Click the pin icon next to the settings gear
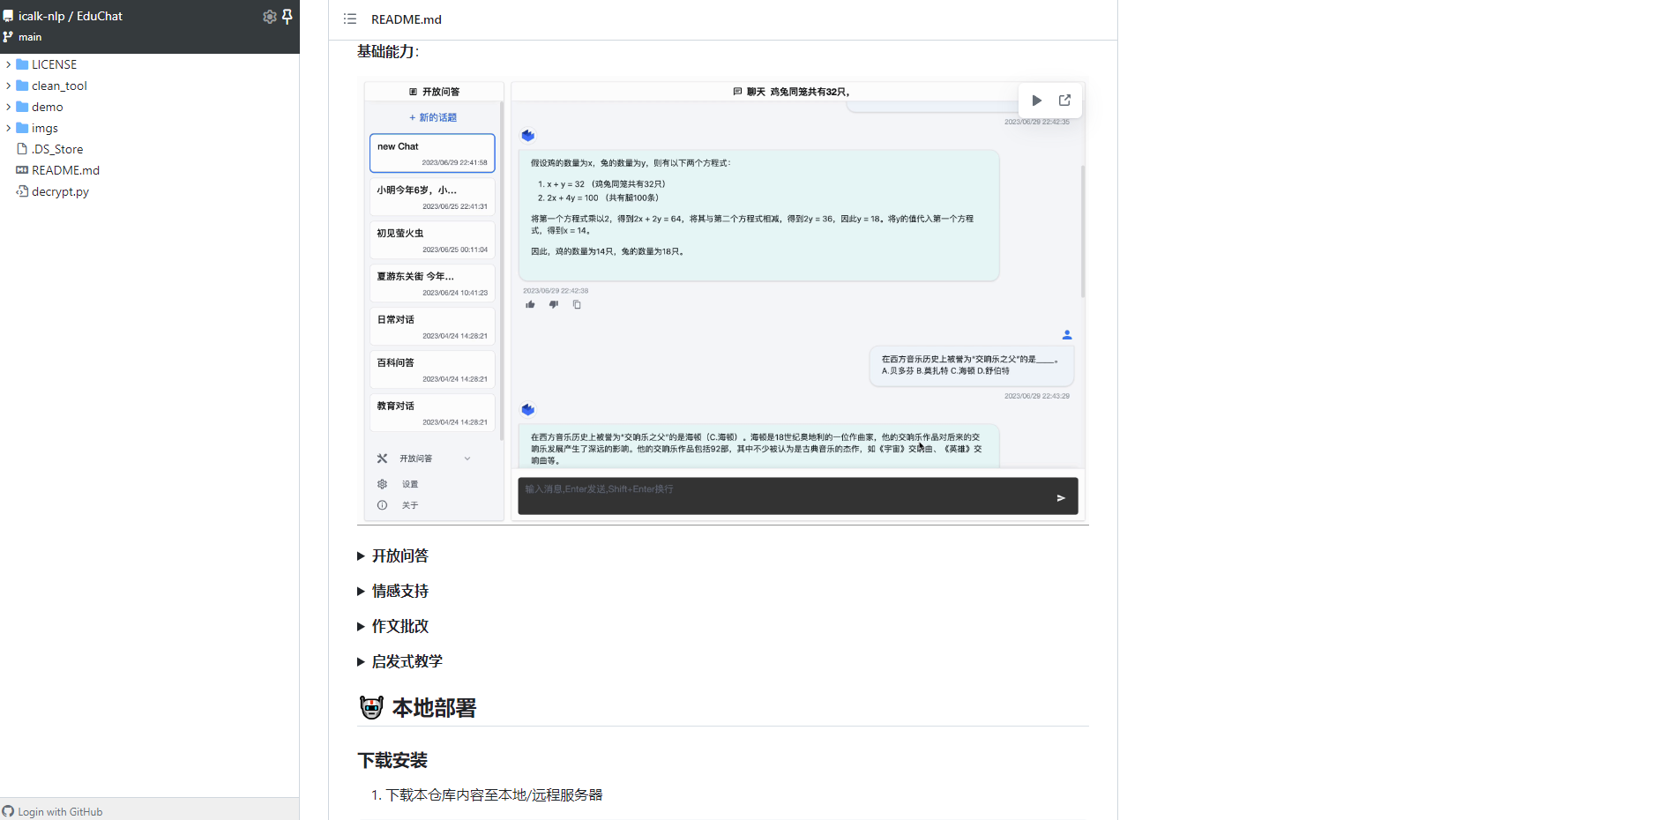The height and width of the screenshot is (820, 1672). (x=288, y=16)
